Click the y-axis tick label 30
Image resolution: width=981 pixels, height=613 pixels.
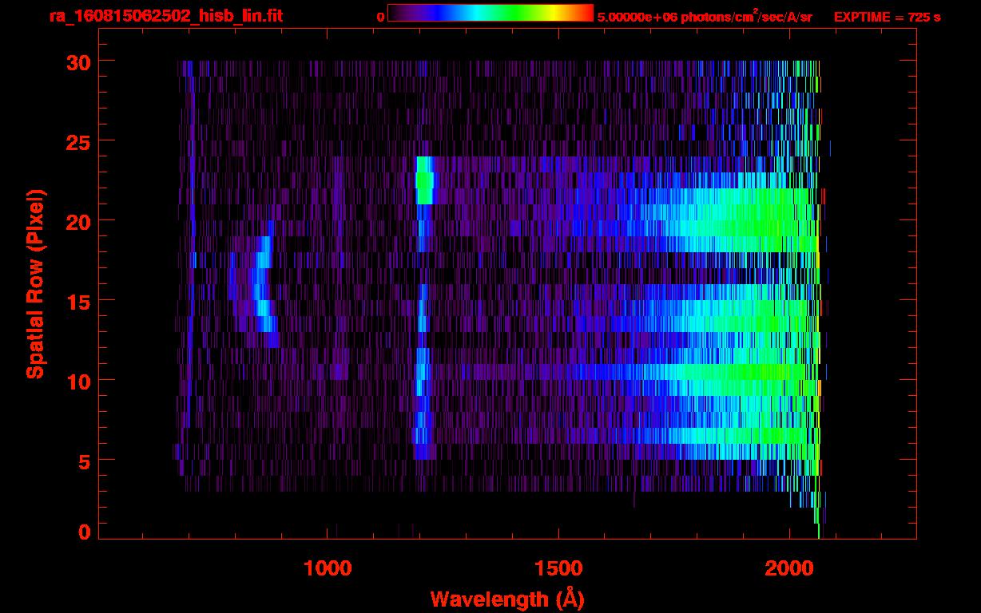click(77, 61)
